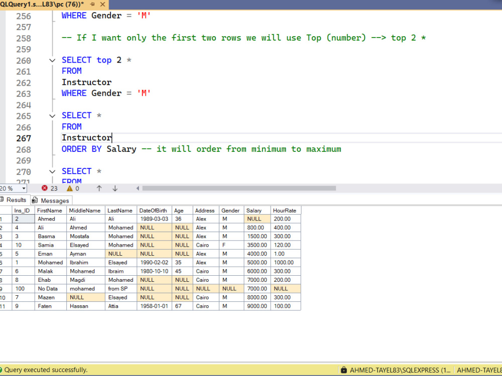Click the connection lock icon in status bar
Image resolution: width=502 pixels, height=376 pixels.
point(343,370)
